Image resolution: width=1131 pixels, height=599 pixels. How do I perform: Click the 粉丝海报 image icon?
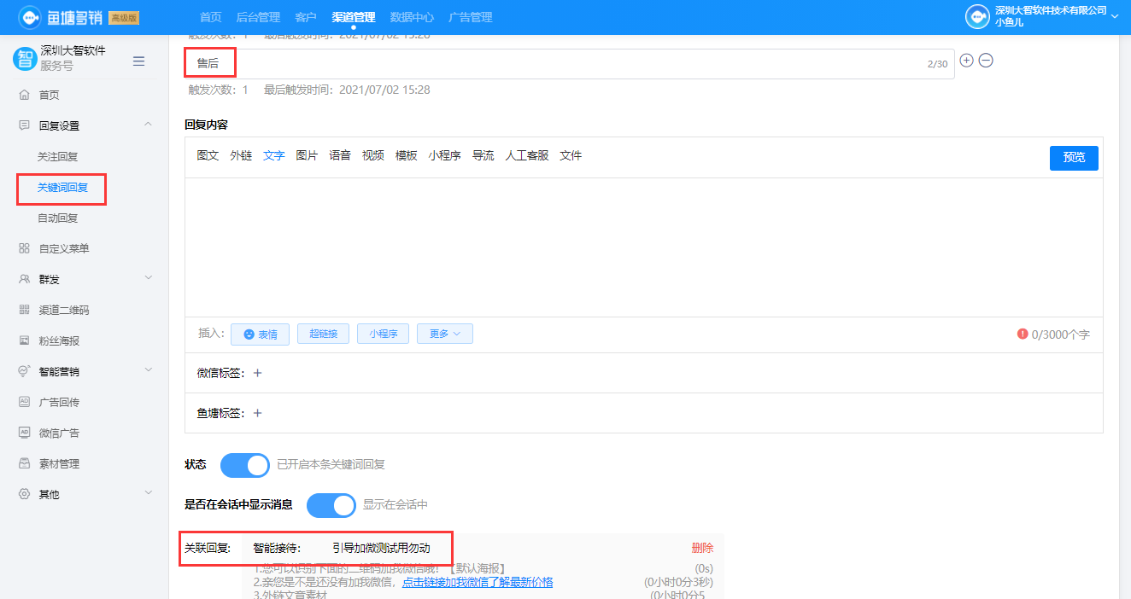tap(24, 340)
